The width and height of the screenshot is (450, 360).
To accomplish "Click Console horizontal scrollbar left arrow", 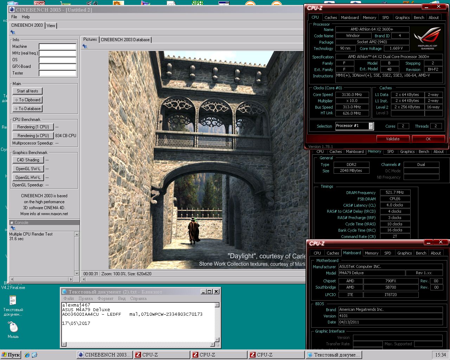I will tap(12, 279).
